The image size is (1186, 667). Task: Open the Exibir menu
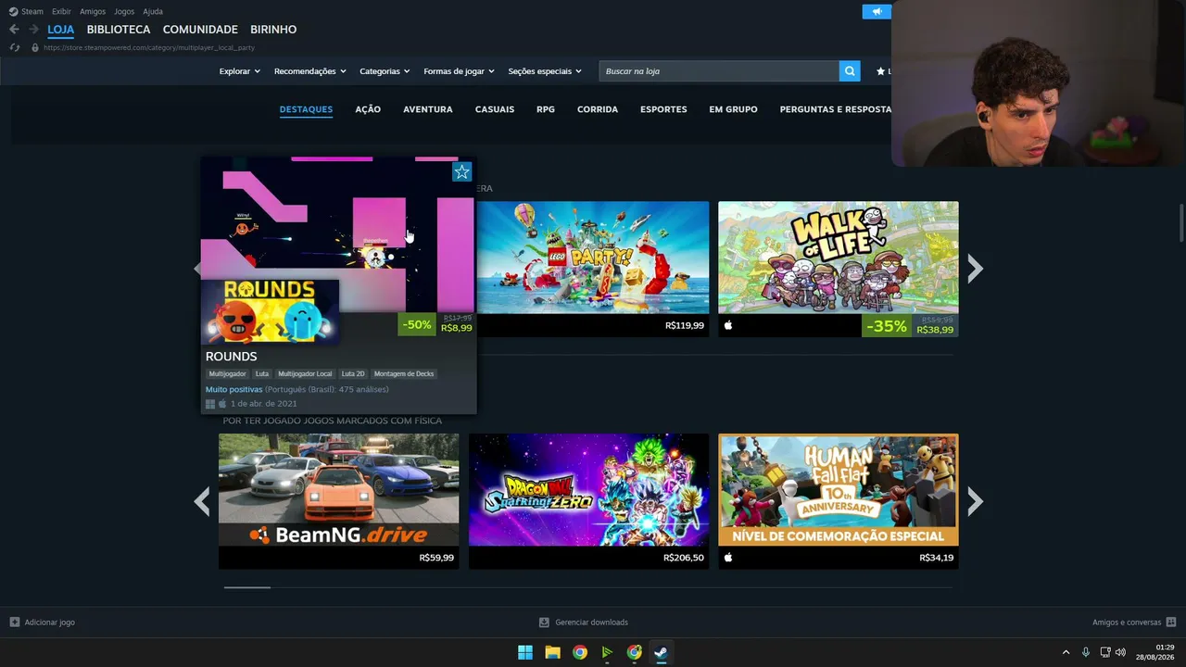(61, 11)
